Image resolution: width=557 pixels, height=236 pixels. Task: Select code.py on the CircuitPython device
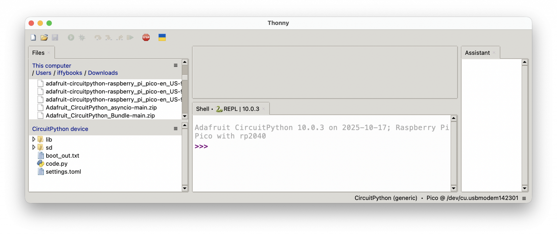[57, 164]
